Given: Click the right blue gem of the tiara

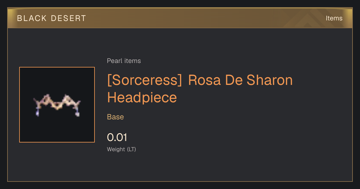Looking at the screenshot, I should tap(77, 113).
